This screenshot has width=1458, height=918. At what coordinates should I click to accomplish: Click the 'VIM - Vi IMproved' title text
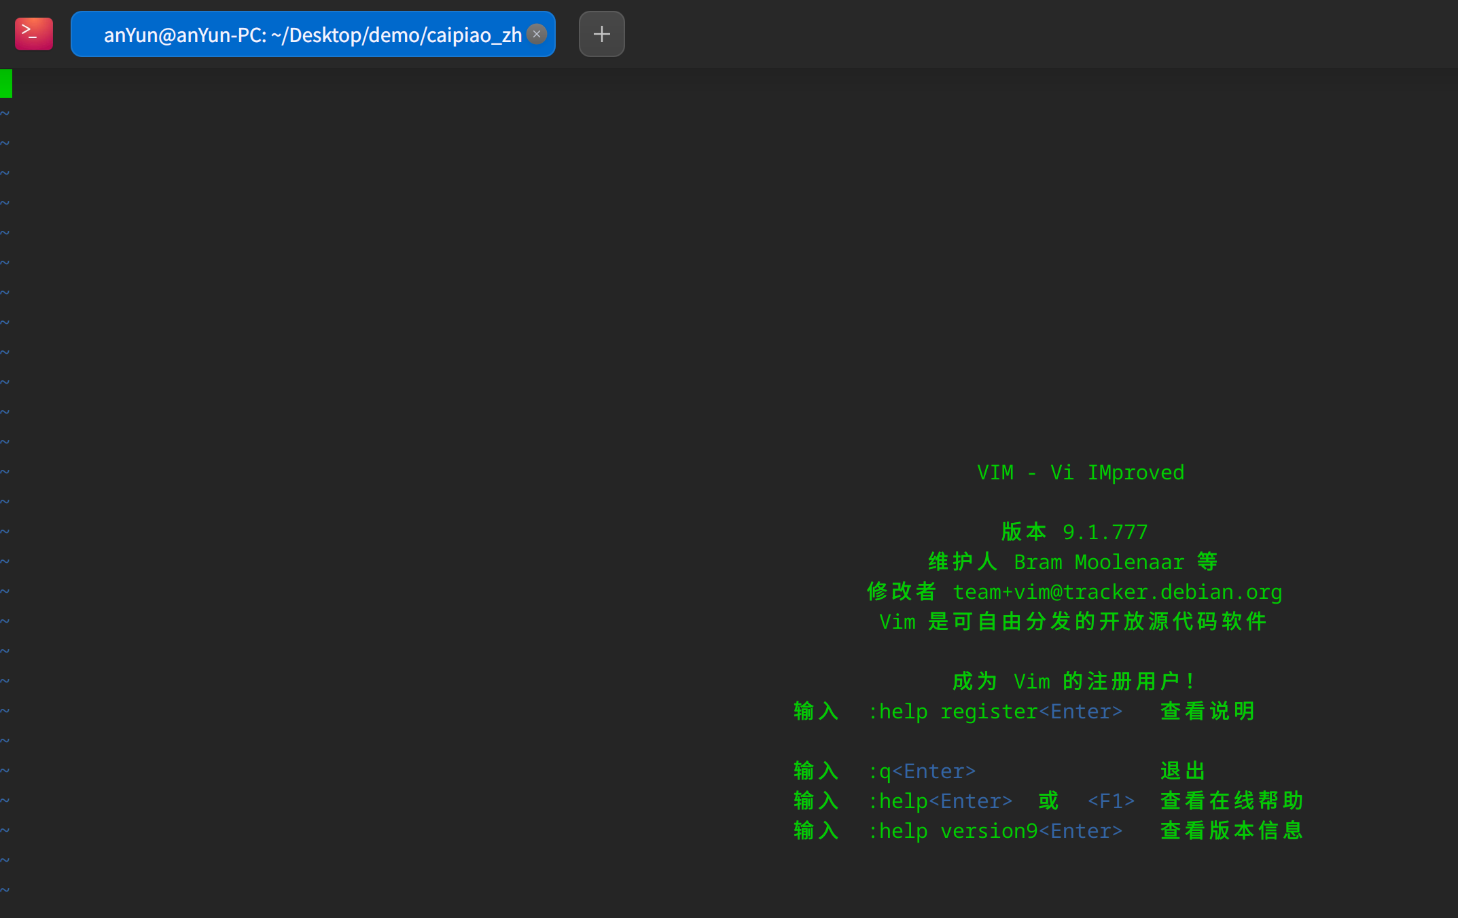tap(1080, 473)
